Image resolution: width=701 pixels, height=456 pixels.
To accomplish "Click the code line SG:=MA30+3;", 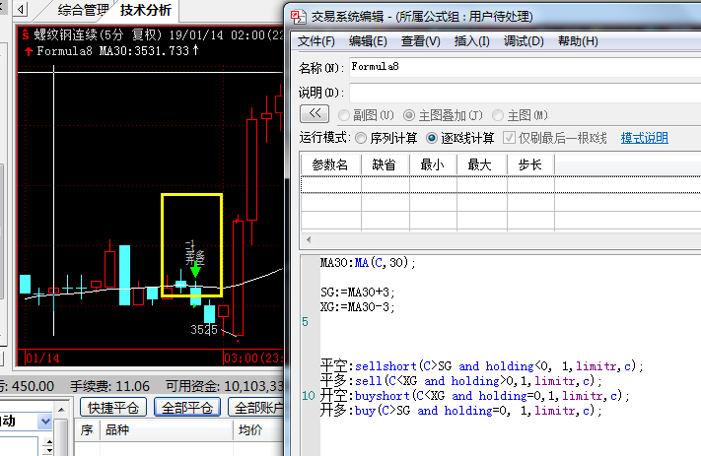I will 358,293.
